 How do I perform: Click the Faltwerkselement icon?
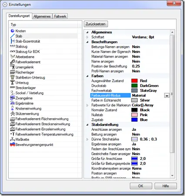coord(13,62)
